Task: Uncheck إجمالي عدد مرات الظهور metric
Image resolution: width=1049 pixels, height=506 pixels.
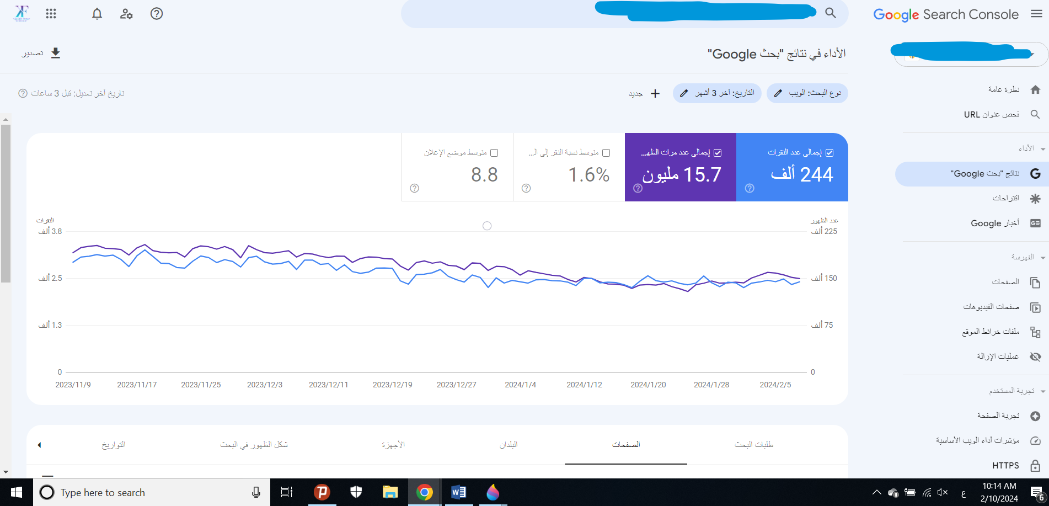Action: click(x=718, y=152)
